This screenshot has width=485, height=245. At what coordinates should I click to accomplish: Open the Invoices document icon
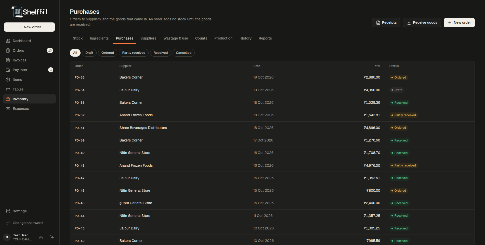(8, 60)
